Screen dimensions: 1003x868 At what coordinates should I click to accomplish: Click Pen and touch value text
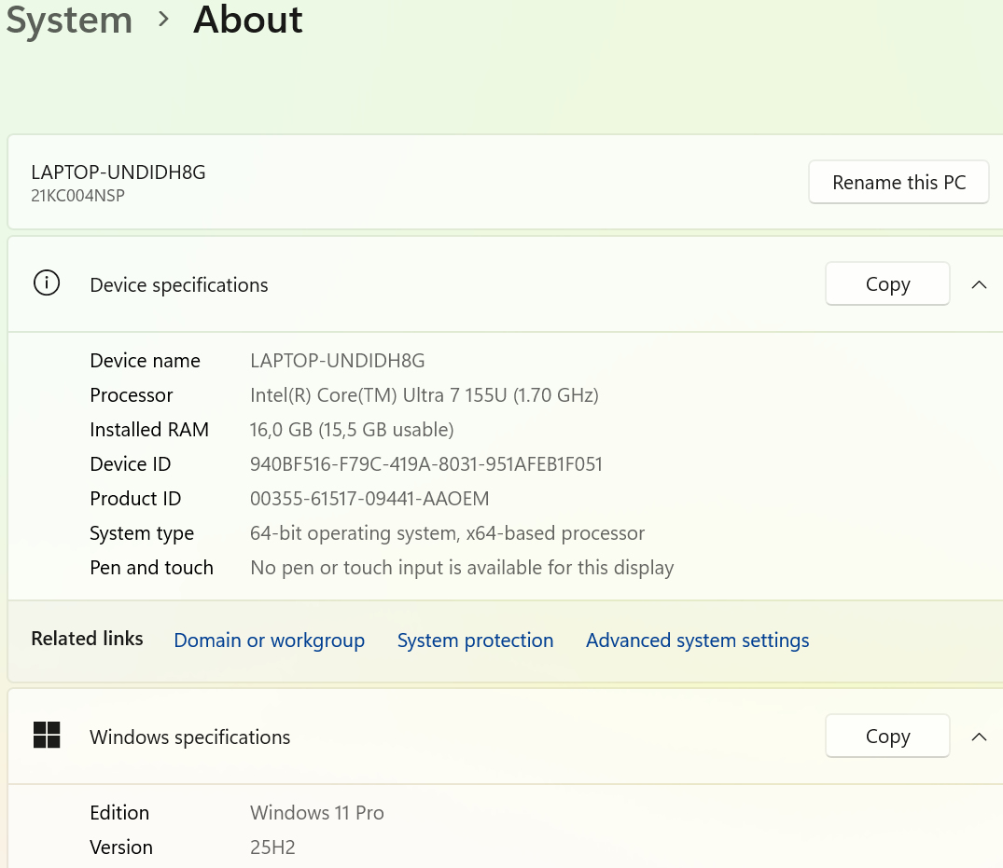click(x=462, y=568)
